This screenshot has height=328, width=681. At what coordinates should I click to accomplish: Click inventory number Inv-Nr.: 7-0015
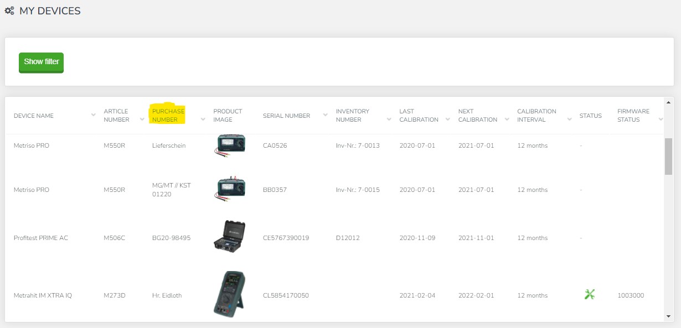pos(358,190)
